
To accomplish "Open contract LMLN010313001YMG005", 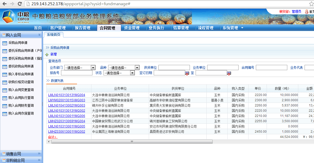I will tap(67, 126).
